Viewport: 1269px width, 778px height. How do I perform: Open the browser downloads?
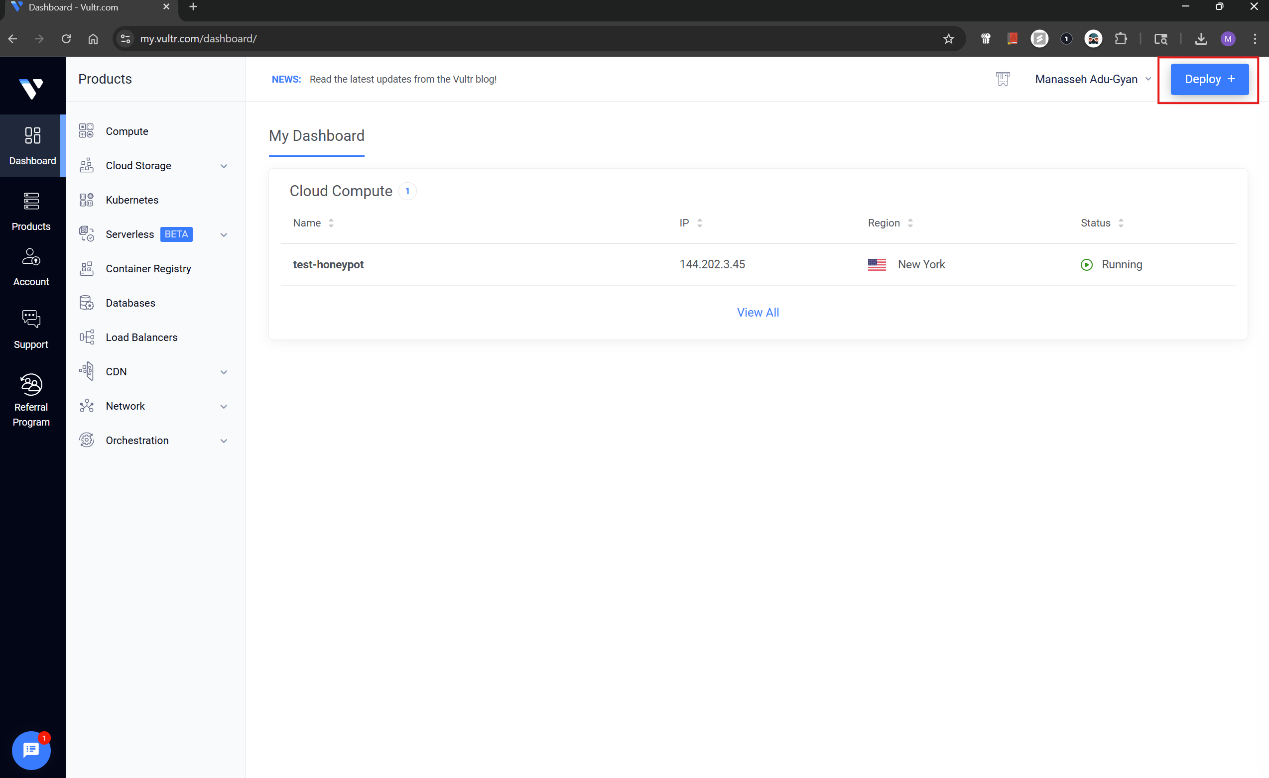tap(1200, 39)
